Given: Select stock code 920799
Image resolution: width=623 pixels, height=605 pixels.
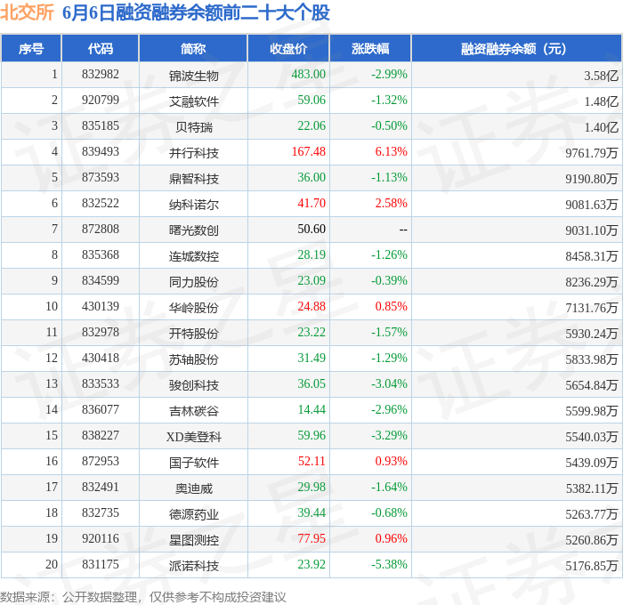Looking at the screenshot, I should click(x=100, y=101).
